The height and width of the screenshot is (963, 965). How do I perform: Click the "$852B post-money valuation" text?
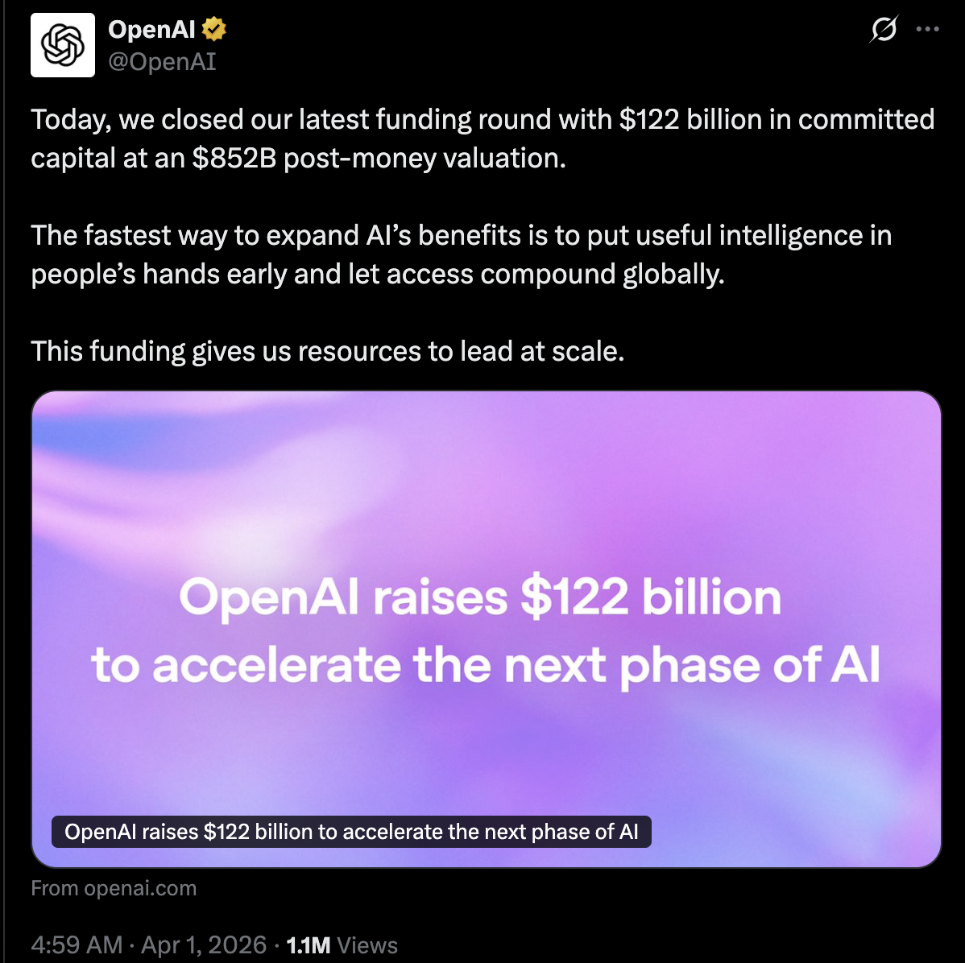click(x=379, y=158)
